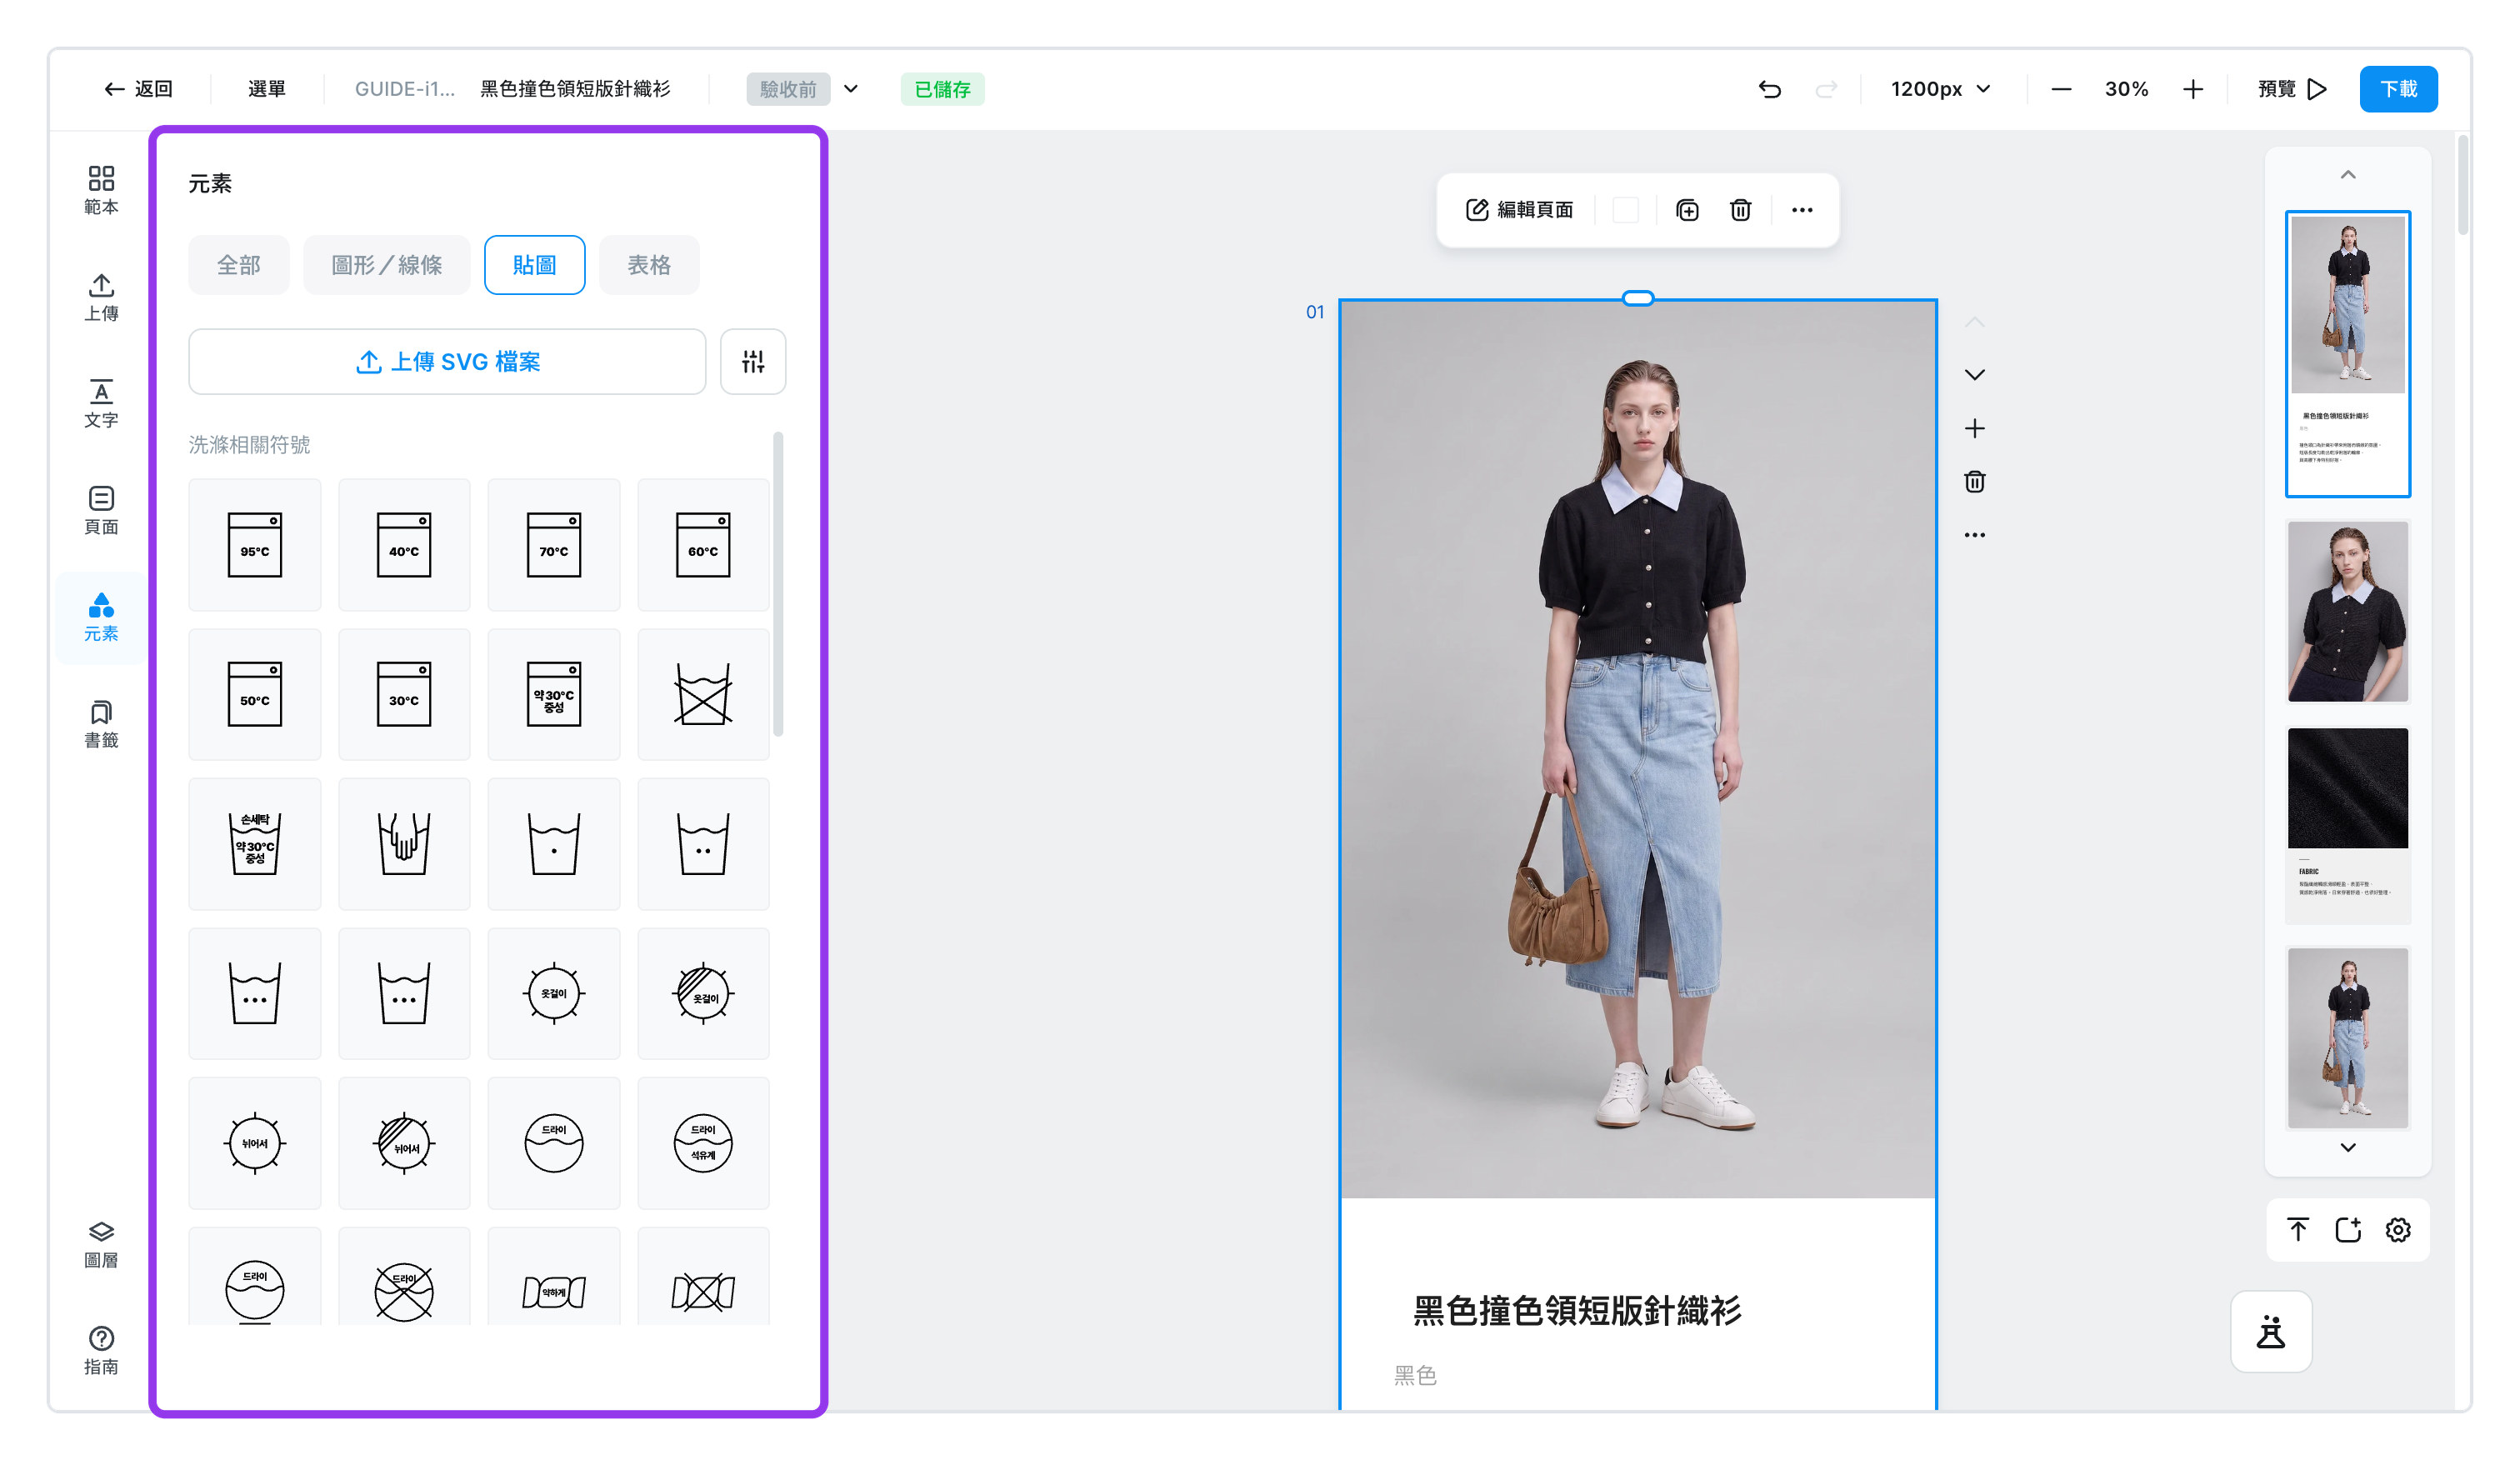Select the 全部 filter tab
The height and width of the screenshot is (1460, 2520).
[239, 265]
